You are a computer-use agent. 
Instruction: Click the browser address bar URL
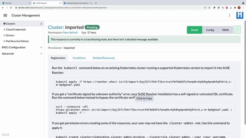[62, 8]
